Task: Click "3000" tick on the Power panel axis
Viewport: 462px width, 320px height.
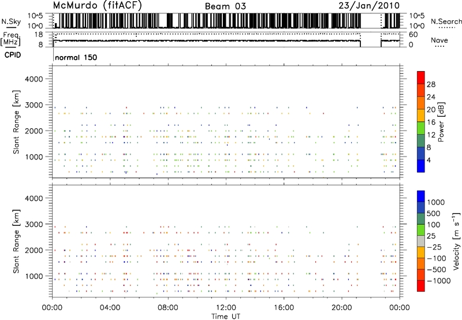Action: point(34,105)
